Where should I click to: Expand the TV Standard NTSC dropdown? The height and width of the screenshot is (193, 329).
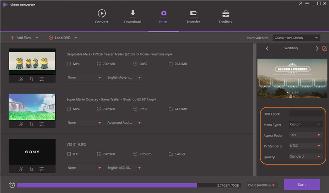coord(306,146)
